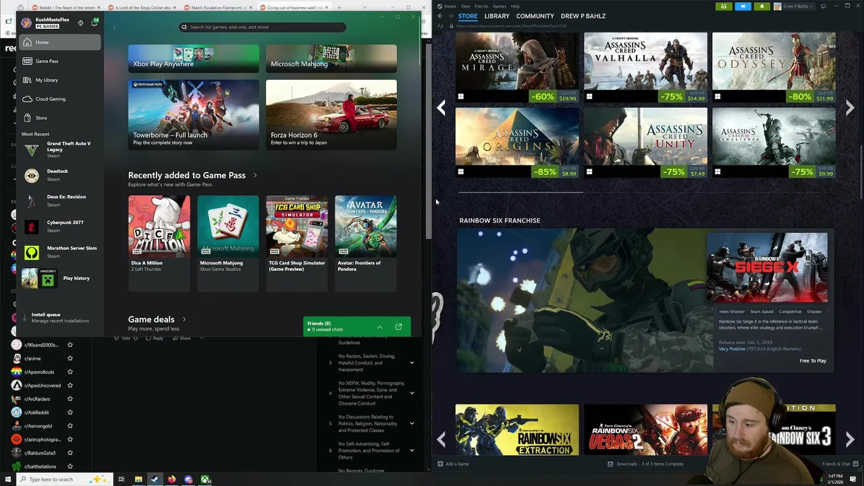
Task: Favorite r/Asmongold with its star
Action: pyautogui.click(x=70, y=426)
